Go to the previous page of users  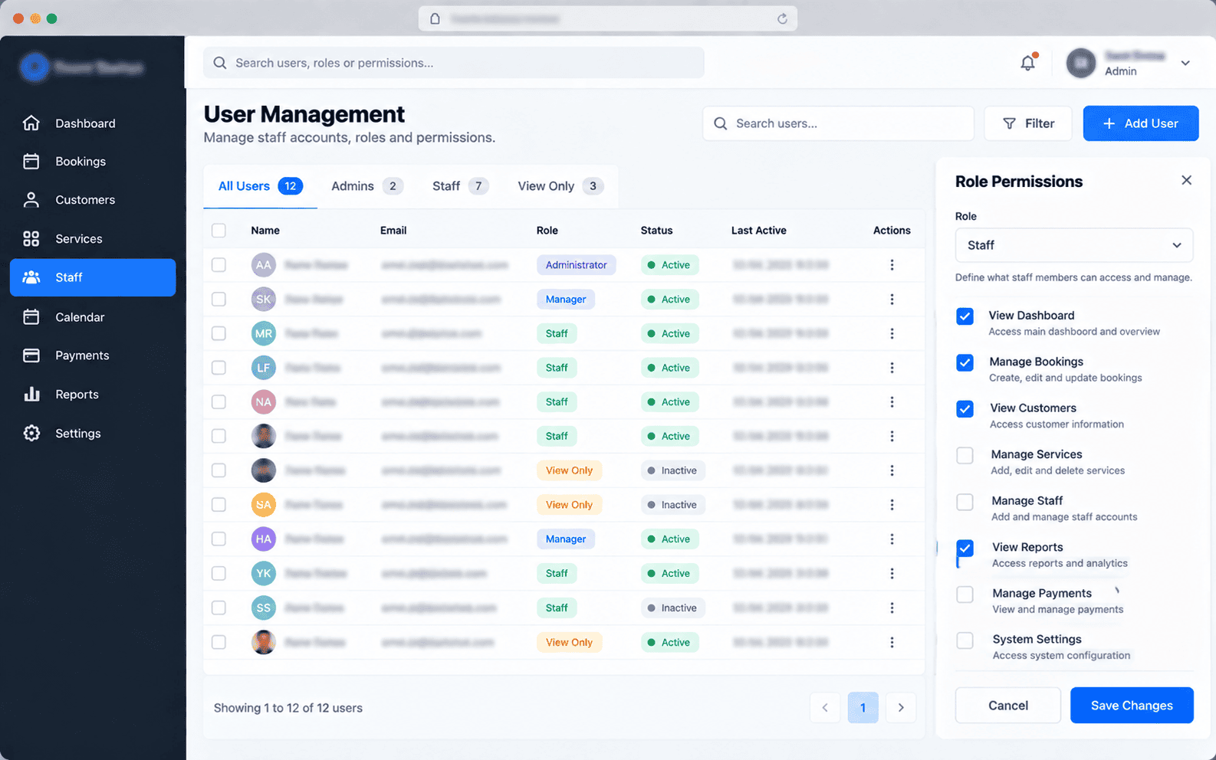[825, 708]
